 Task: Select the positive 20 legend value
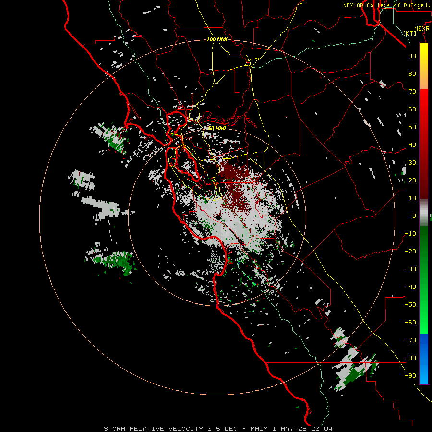[412, 180]
